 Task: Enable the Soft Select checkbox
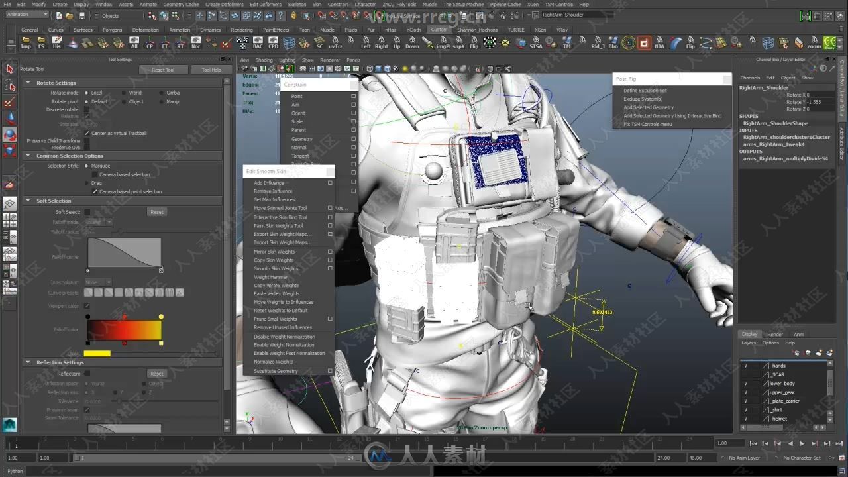click(87, 212)
